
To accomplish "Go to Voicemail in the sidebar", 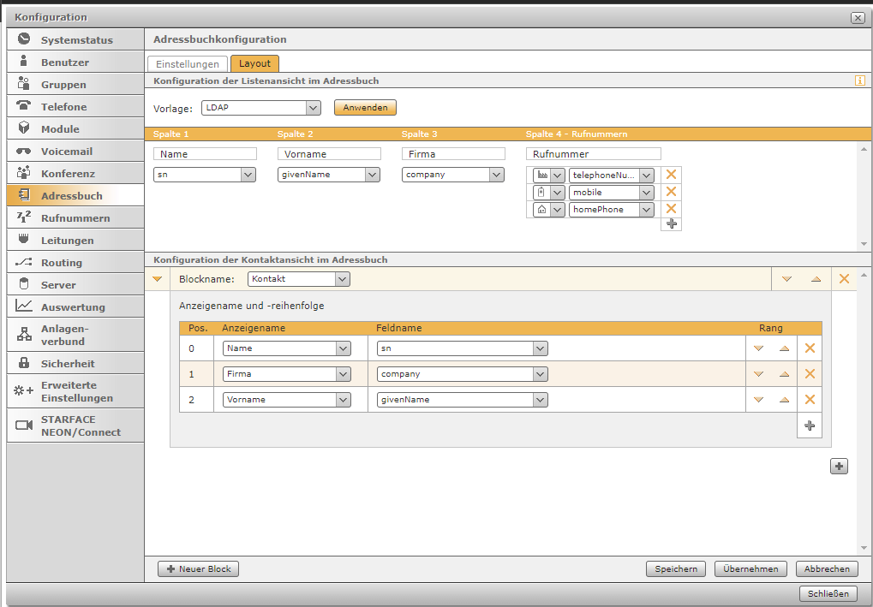I will pyautogui.click(x=67, y=152).
